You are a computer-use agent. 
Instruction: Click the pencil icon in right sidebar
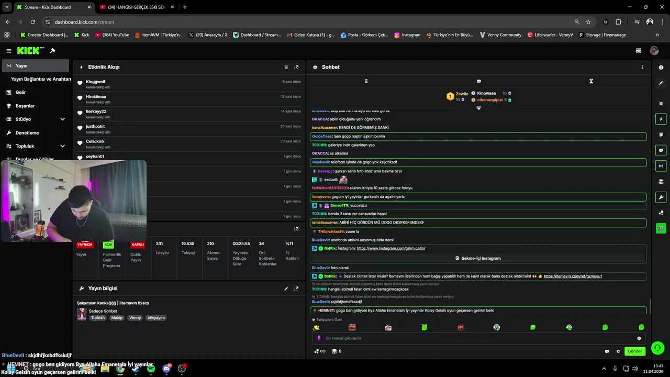click(x=661, y=83)
